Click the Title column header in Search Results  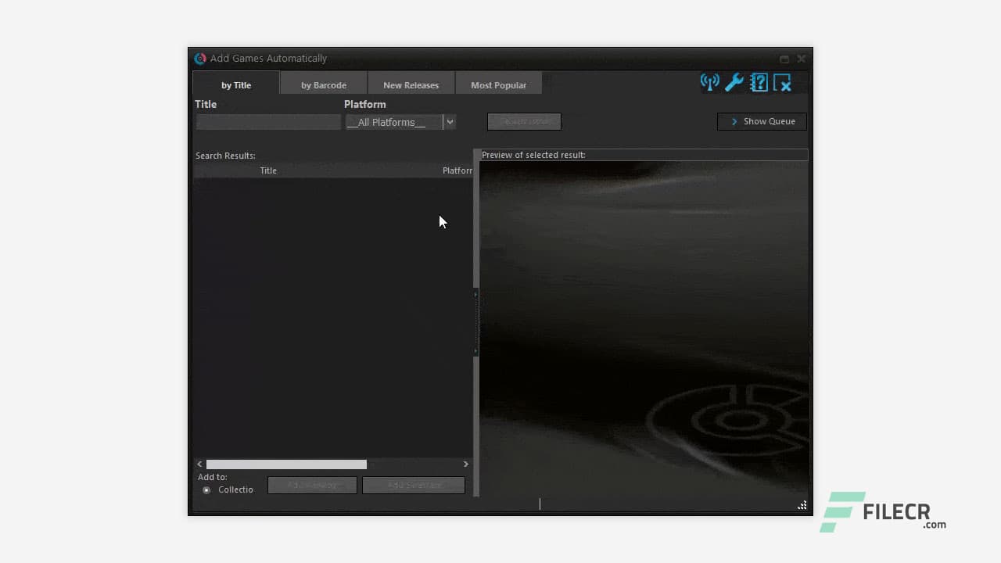tap(268, 170)
